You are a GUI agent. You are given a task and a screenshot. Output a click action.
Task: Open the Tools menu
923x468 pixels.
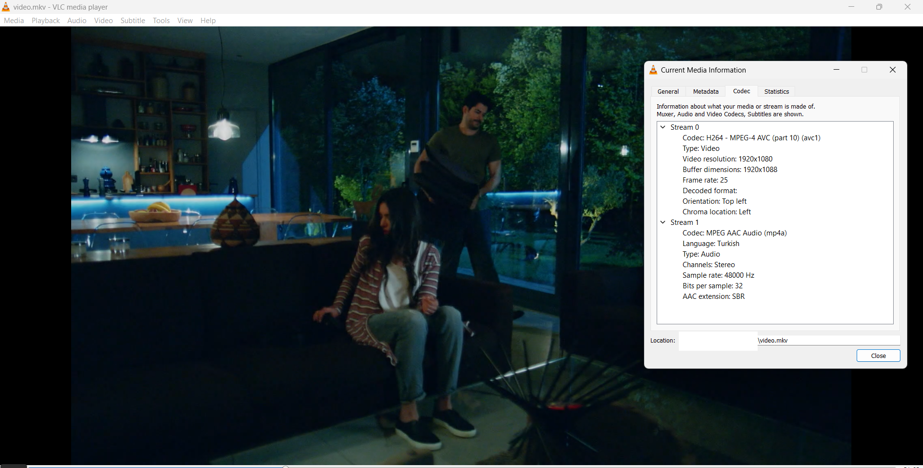(x=162, y=21)
